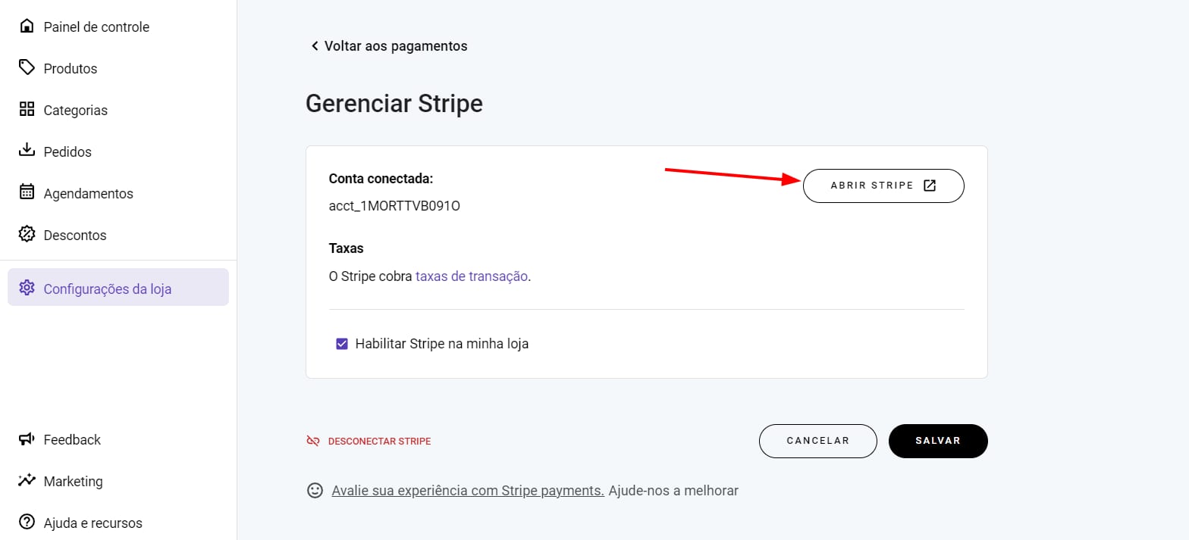Image resolution: width=1189 pixels, height=540 pixels.
Task: Click the Agendamentos calendar icon
Action: tap(27, 192)
